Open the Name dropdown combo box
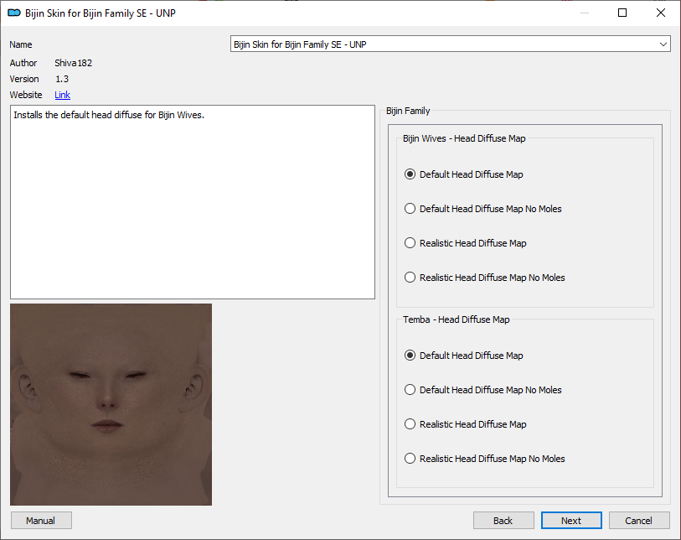Screen dimensions: 681x540 click(451, 44)
